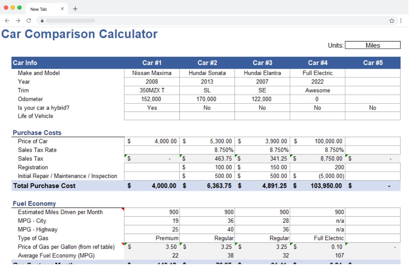The width and height of the screenshot is (409, 265).
Task: Click 'Price of Gas per Gallon' label
Action: coord(66,247)
